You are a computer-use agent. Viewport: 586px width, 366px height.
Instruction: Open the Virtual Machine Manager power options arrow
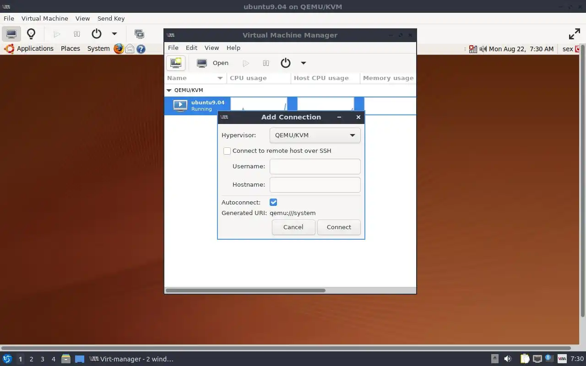click(303, 63)
